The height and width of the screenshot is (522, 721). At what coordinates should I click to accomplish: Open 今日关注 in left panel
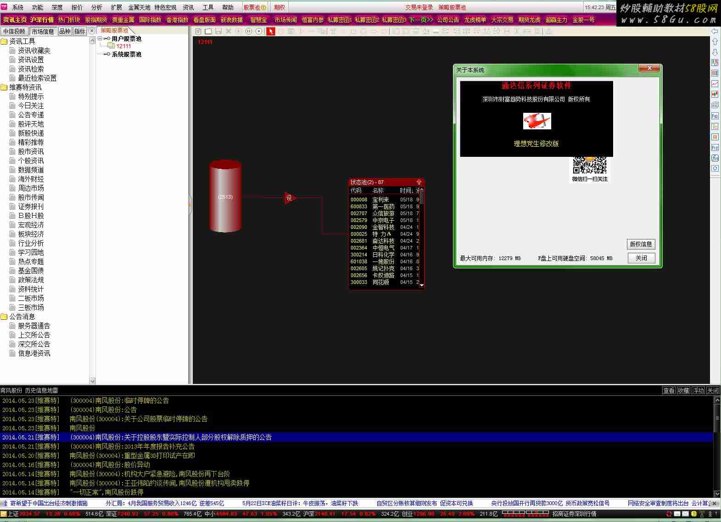point(31,106)
